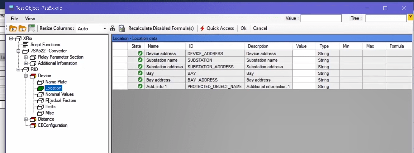
Task: Click the hierarchy tree toolbar icon
Action: pyautogui.click(x=112, y=29)
